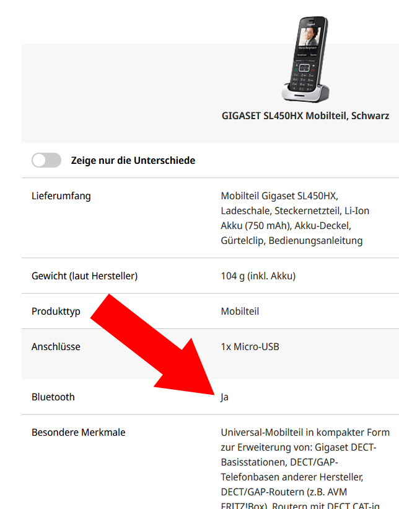
Task: Select the 'DECT/GAP-Routern (z.B. AVM' text line
Action: pyautogui.click(x=284, y=492)
